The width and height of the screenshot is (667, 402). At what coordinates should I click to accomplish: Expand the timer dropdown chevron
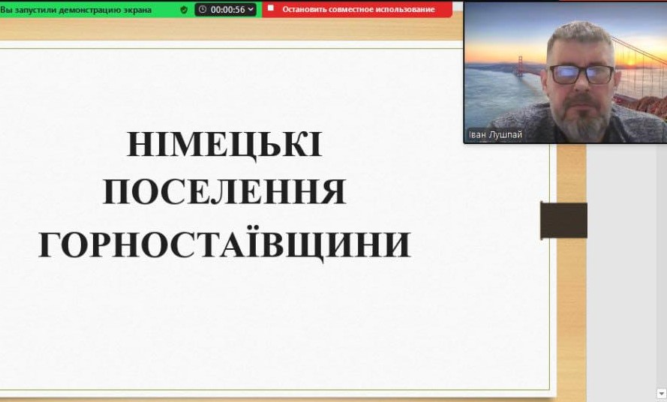point(250,10)
